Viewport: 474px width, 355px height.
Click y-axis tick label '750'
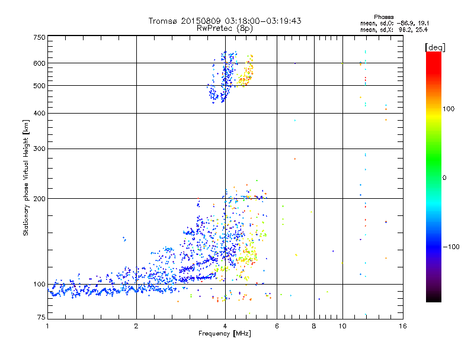coord(39,37)
